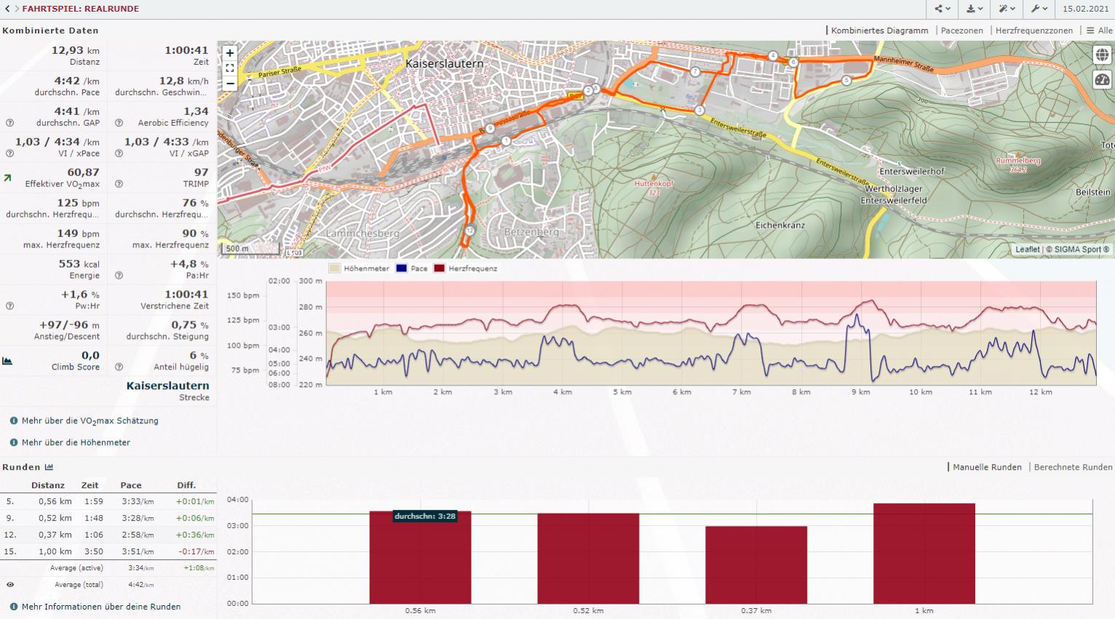Zoom in on the map

point(230,53)
